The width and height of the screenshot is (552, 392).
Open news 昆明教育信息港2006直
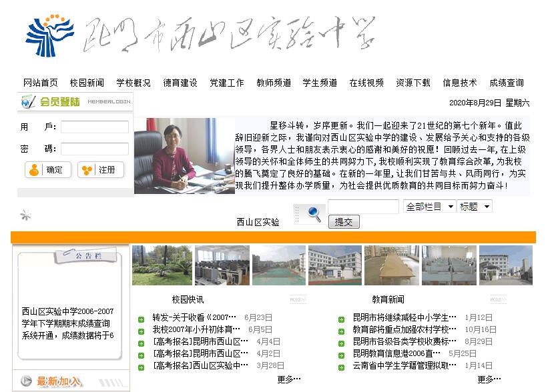396,353
